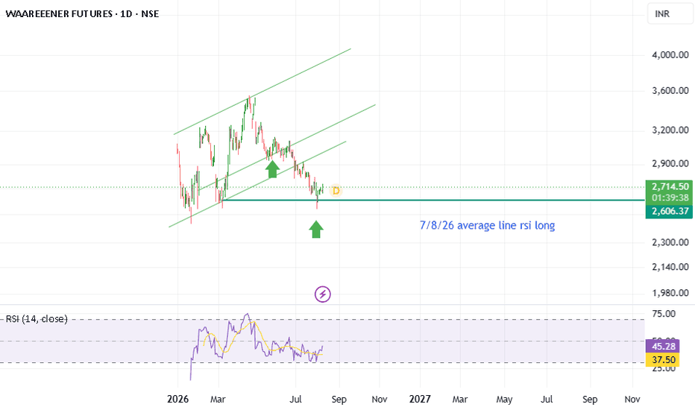This screenshot has width=695, height=410.
Task: Click the upper green up arrow marker
Action: click(272, 169)
